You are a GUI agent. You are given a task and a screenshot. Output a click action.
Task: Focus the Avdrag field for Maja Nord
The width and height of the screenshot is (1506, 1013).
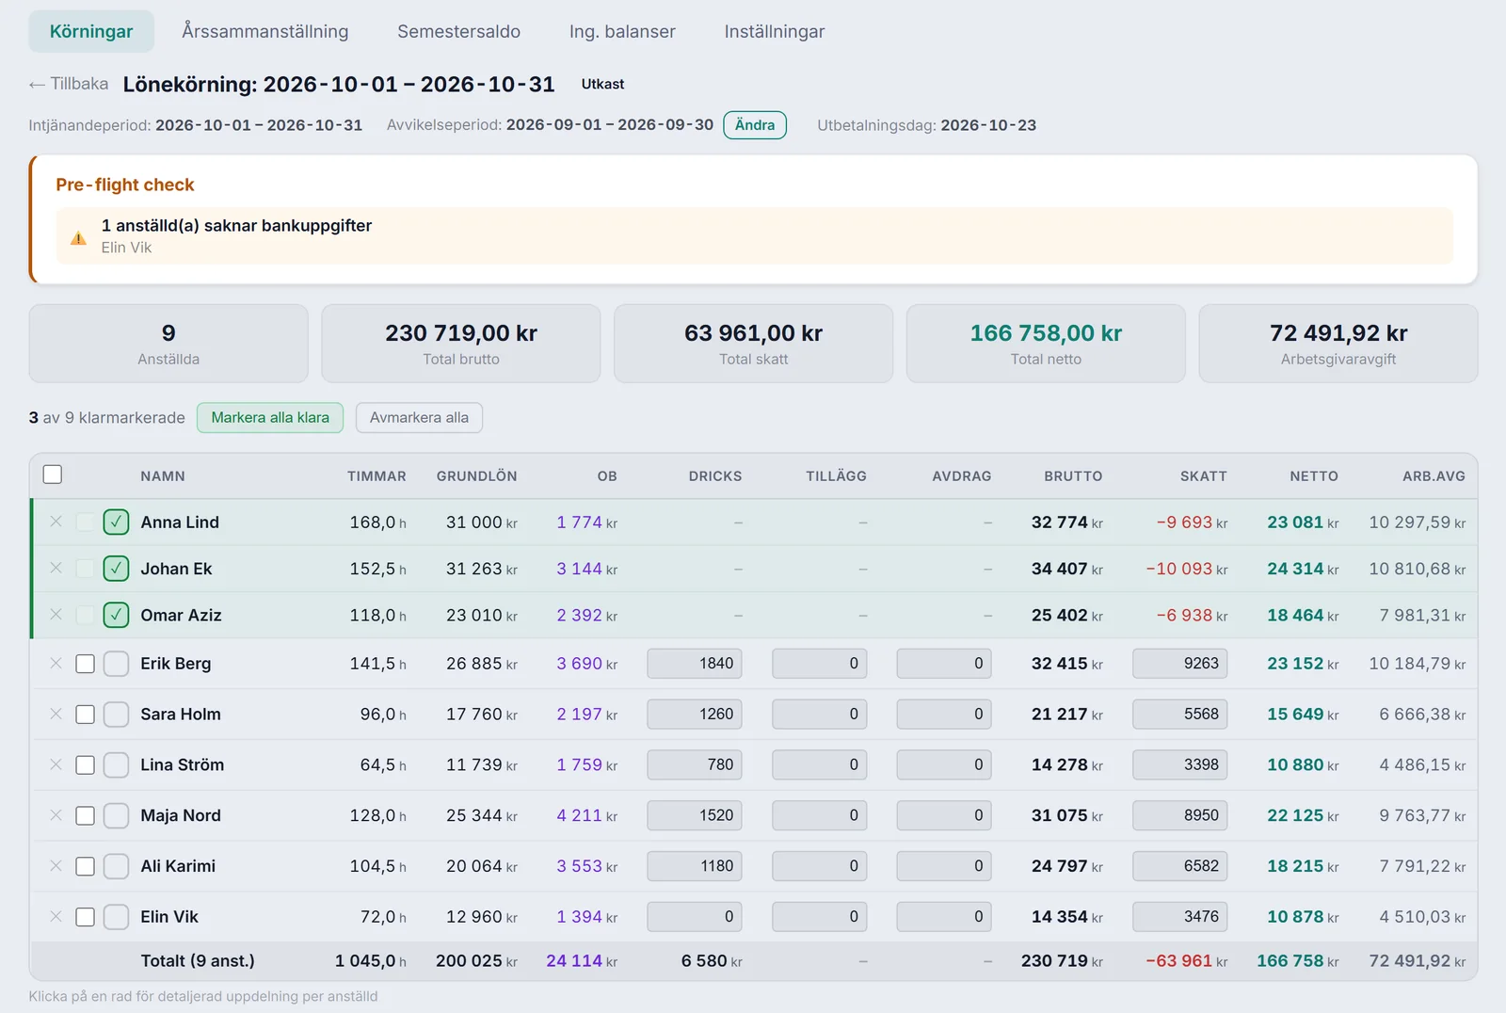tap(944, 815)
